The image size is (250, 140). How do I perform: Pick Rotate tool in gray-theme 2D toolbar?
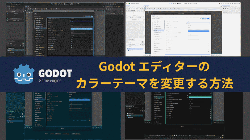click(x=31, y=9)
